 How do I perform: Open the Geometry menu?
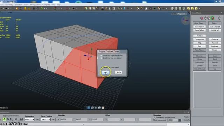point(9,5)
